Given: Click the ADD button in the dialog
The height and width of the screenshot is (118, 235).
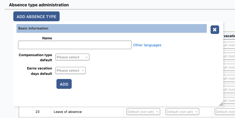Looking at the screenshot, I should point(64,84).
